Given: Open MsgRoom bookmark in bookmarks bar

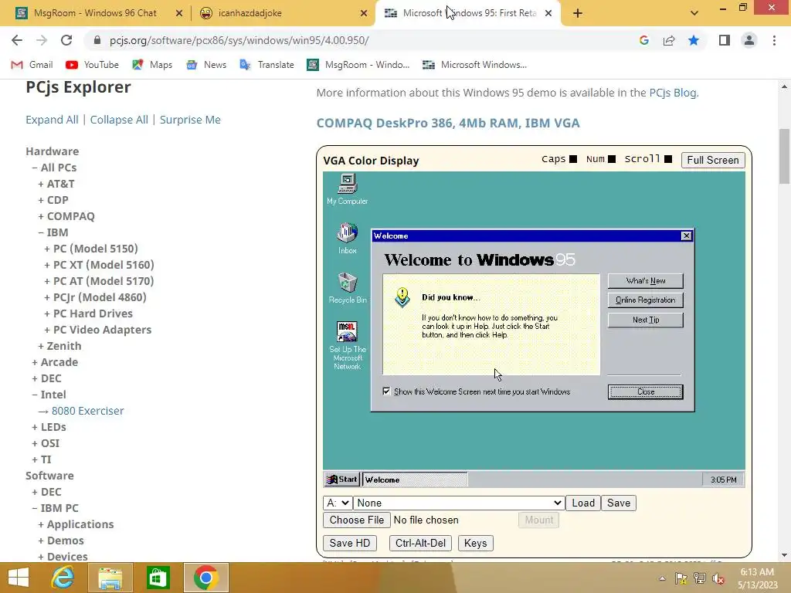Looking at the screenshot, I should tap(358, 65).
